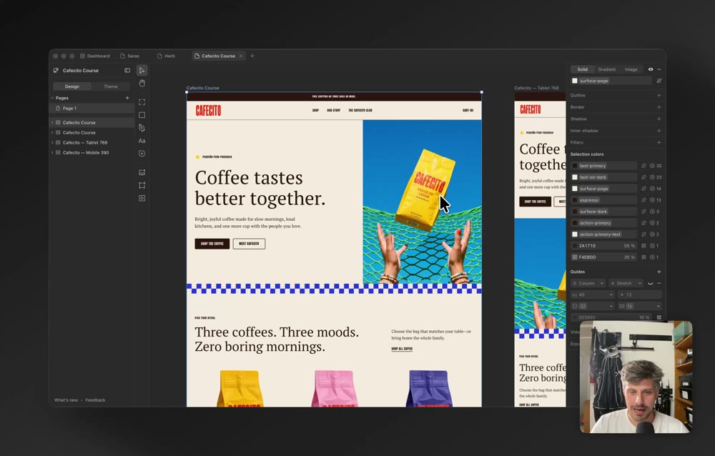Toggle fill visibility eye icon

click(651, 69)
